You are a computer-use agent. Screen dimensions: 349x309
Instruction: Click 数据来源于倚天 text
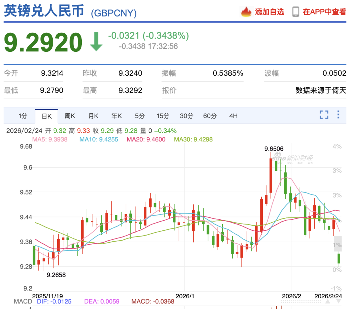pos(321,90)
